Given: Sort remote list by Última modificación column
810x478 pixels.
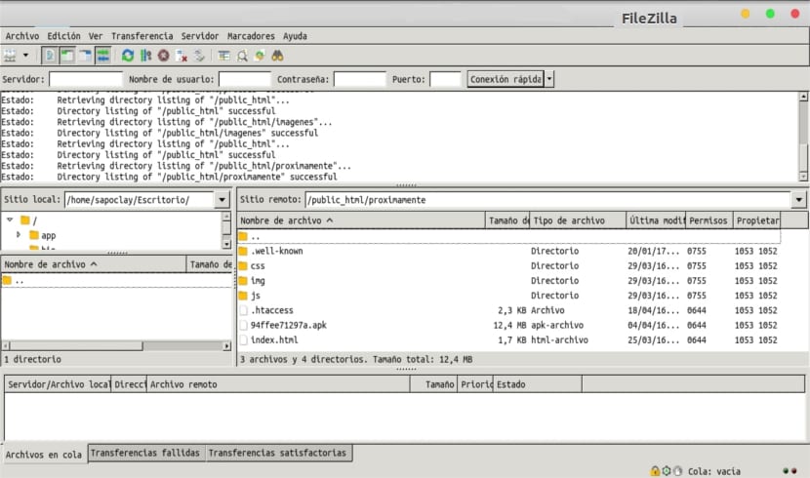Looking at the screenshot, I should click(656, 220).
